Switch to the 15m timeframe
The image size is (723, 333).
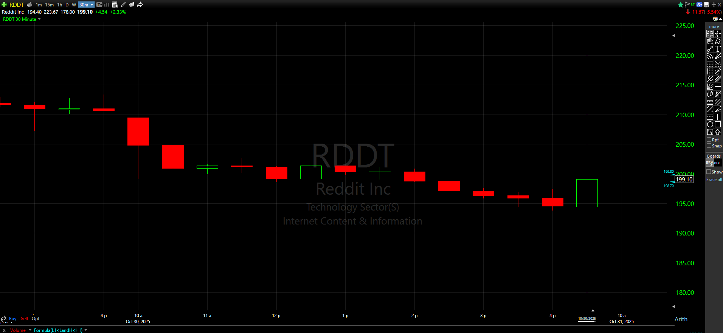point(50,5)
